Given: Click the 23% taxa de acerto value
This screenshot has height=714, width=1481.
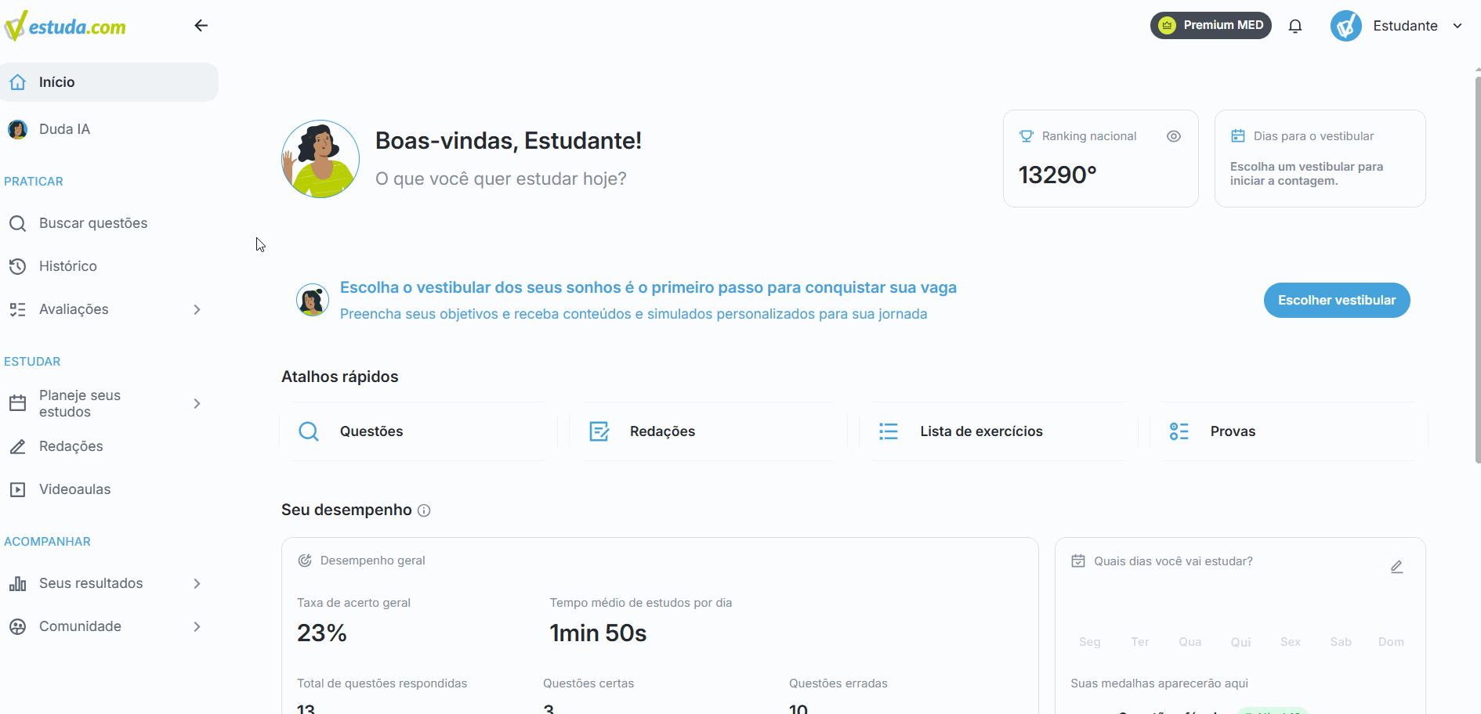Looking at the screenshot, I should coord(322,633).
